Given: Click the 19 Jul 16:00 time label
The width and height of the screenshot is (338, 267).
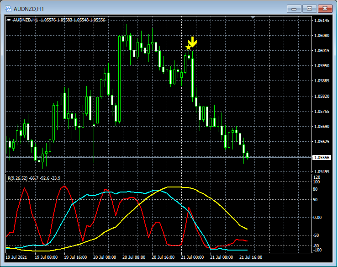Looking at the screenshot, I should (x=75, y=257).
